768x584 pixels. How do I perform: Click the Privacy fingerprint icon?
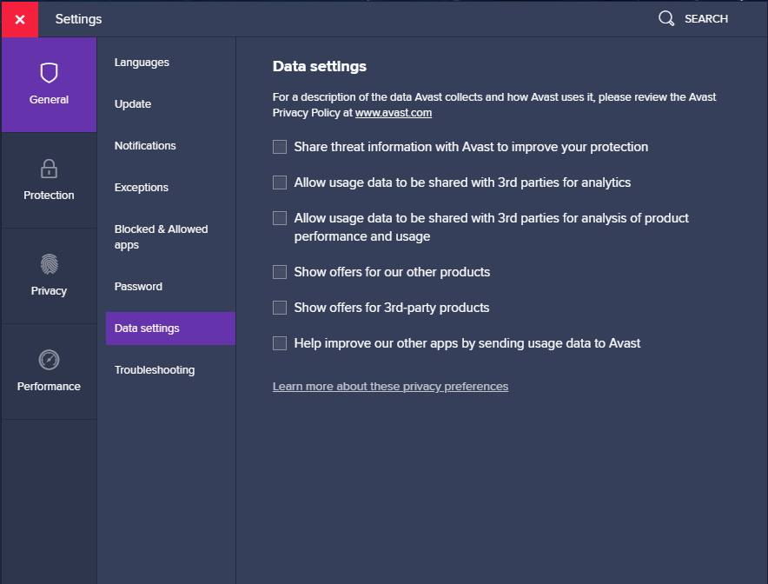[x=49, y=264]
